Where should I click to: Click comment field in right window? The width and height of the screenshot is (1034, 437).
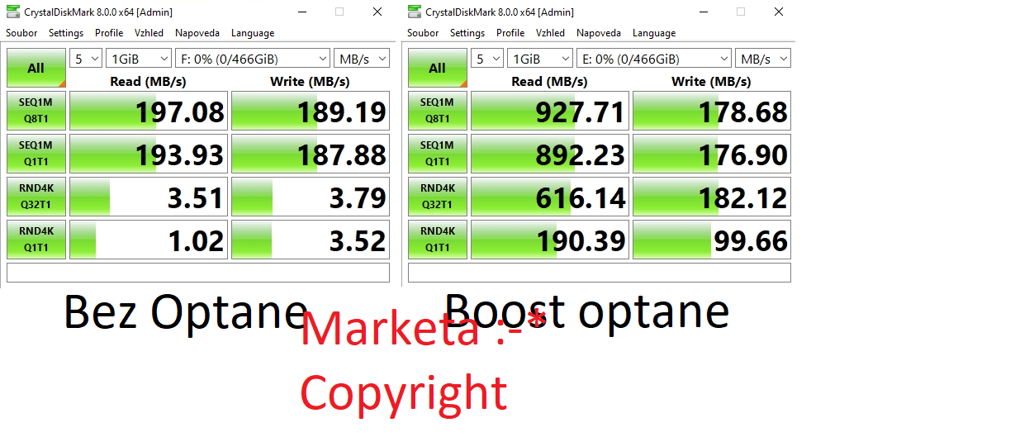(x=600, y=273)
